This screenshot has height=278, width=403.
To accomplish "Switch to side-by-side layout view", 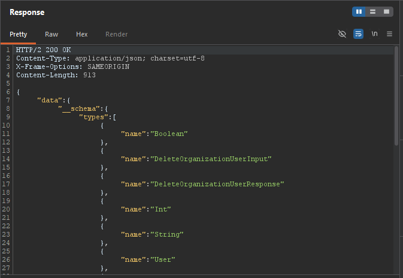I will [x=359, y=12].
